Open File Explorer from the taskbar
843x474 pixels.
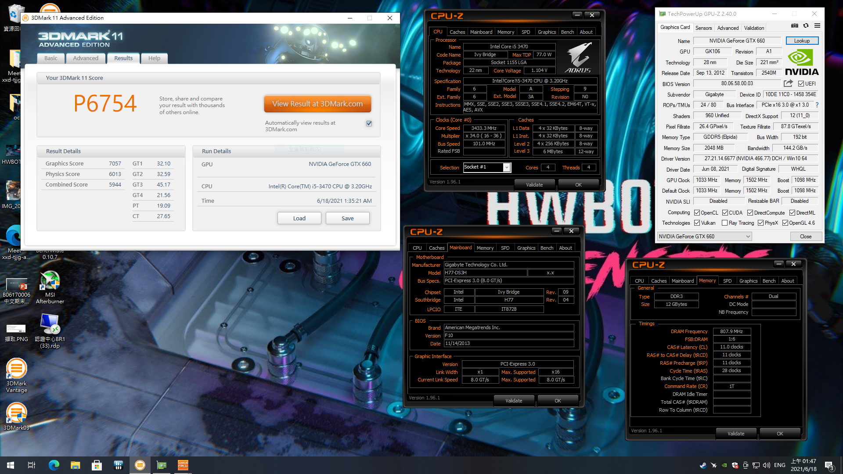pos(75,465)
